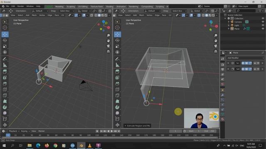266x149 pixels.
Task: Open the Playback dropdown in timeline
Action: coord(14,131)
